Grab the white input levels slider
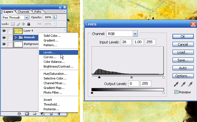This screenshot has width=197, height=122. pos(163,77)
